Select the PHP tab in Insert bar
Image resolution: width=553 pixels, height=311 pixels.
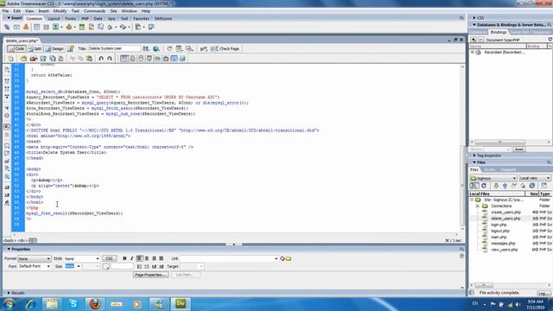pyautogui.click(x=85, y=18)
